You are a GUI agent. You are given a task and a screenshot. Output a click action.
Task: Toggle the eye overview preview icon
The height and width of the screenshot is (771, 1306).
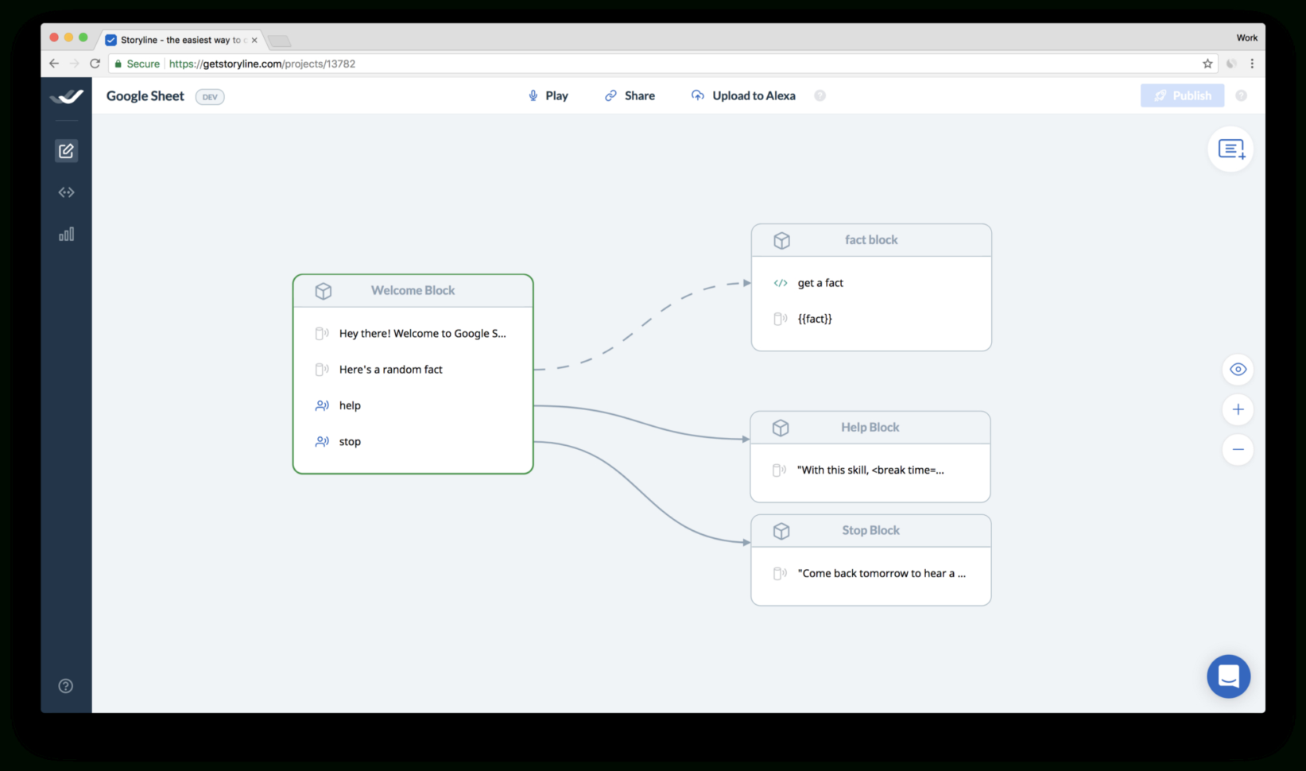[x=1238, y=369]
